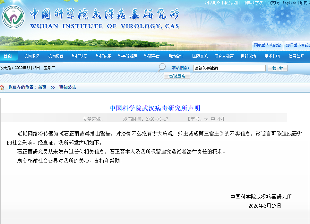Click the paragraph starting 石正丽研究员从未发布
The width and height of the screenshot is (310, 224).
[x=121, y=152]
